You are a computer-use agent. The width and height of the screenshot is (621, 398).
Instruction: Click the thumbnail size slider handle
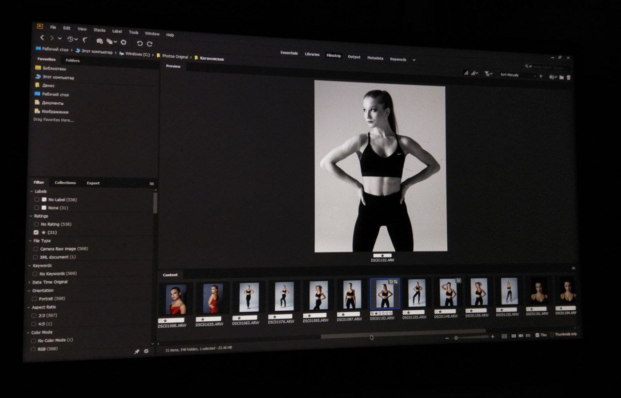(x=456, y=338)
